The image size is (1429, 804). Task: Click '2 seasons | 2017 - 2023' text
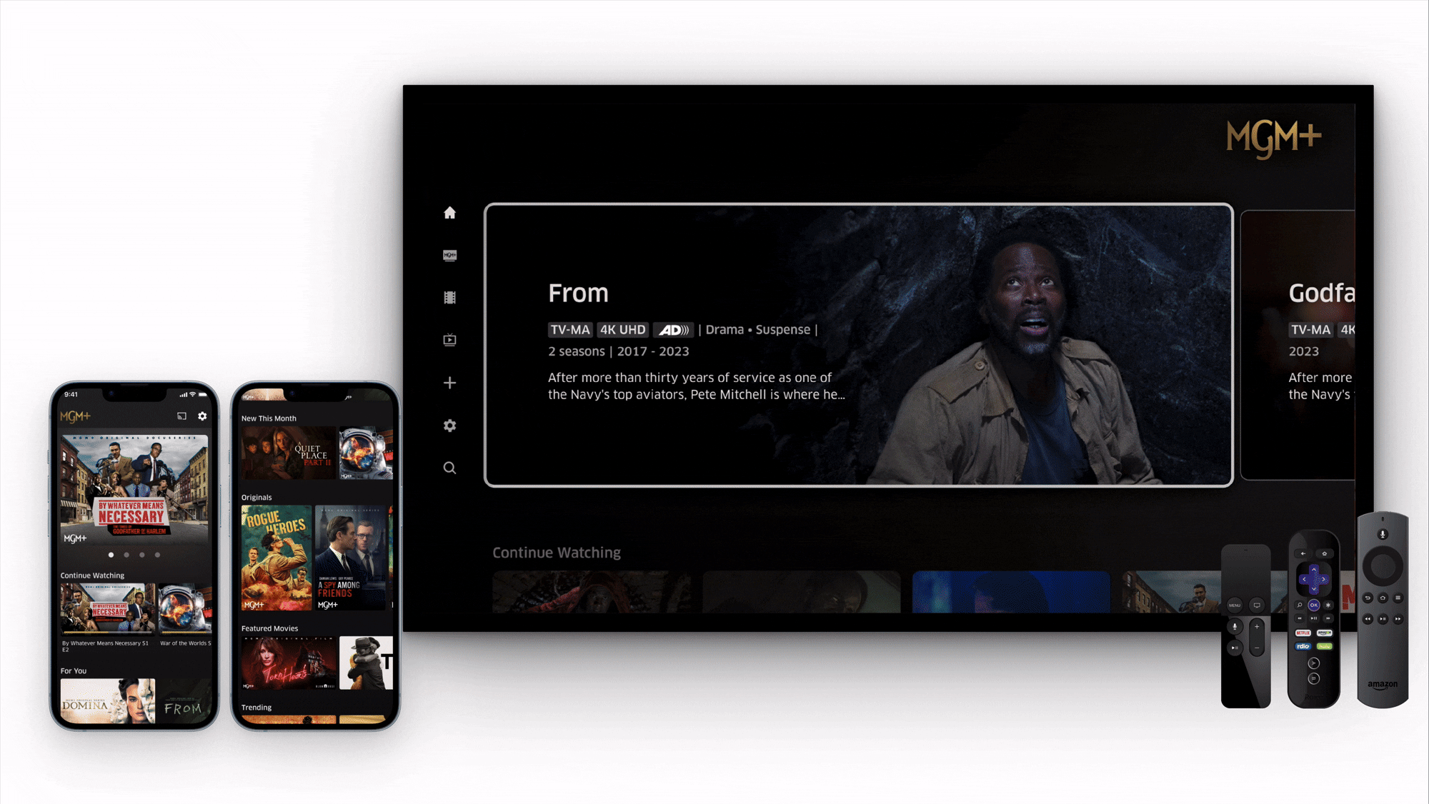coord(619,351)
